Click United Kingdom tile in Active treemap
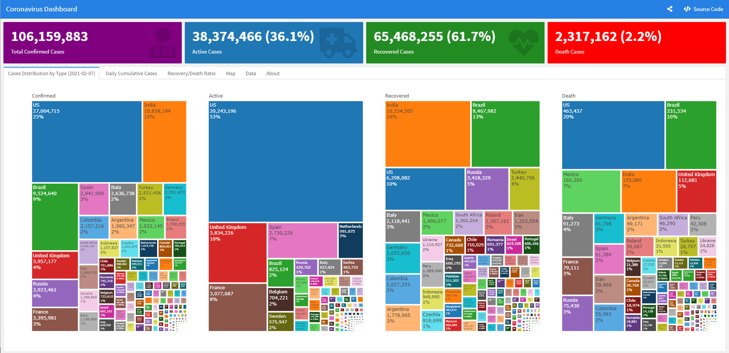 point(237,252)
